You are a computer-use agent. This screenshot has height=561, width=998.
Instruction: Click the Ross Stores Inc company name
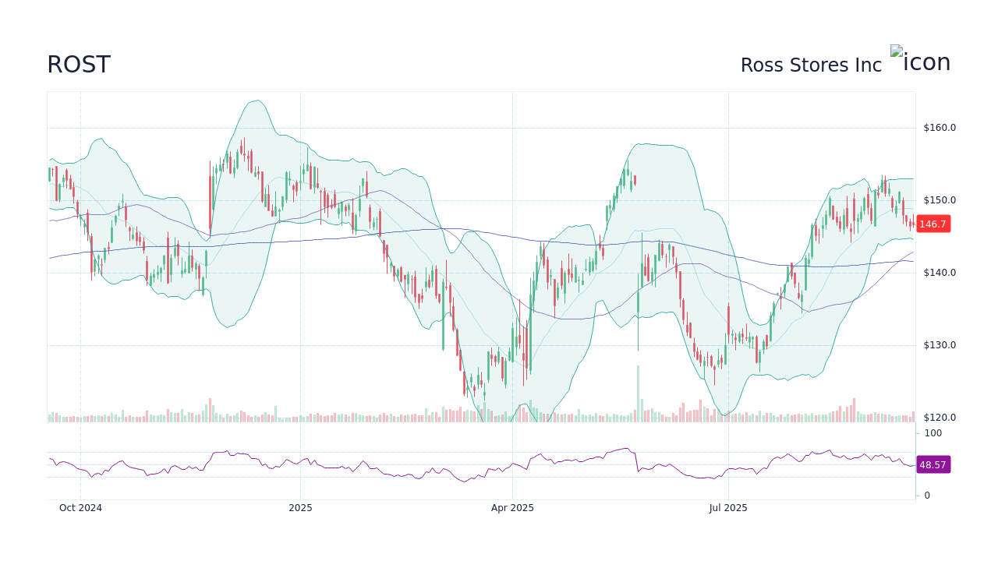811,65
